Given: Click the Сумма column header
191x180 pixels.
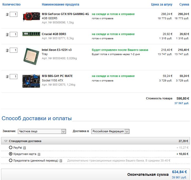Looking at the screenshot, I should [x=184, y=4].
